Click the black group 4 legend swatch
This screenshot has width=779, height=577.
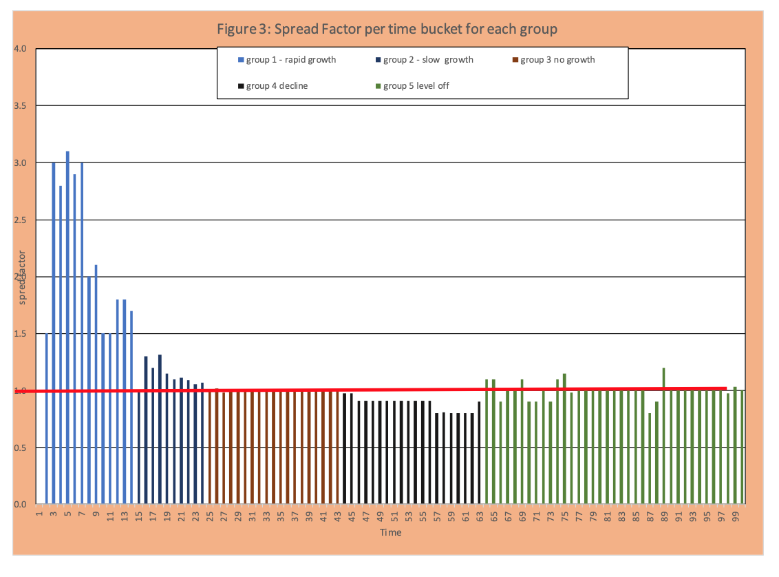pos(241,86)
